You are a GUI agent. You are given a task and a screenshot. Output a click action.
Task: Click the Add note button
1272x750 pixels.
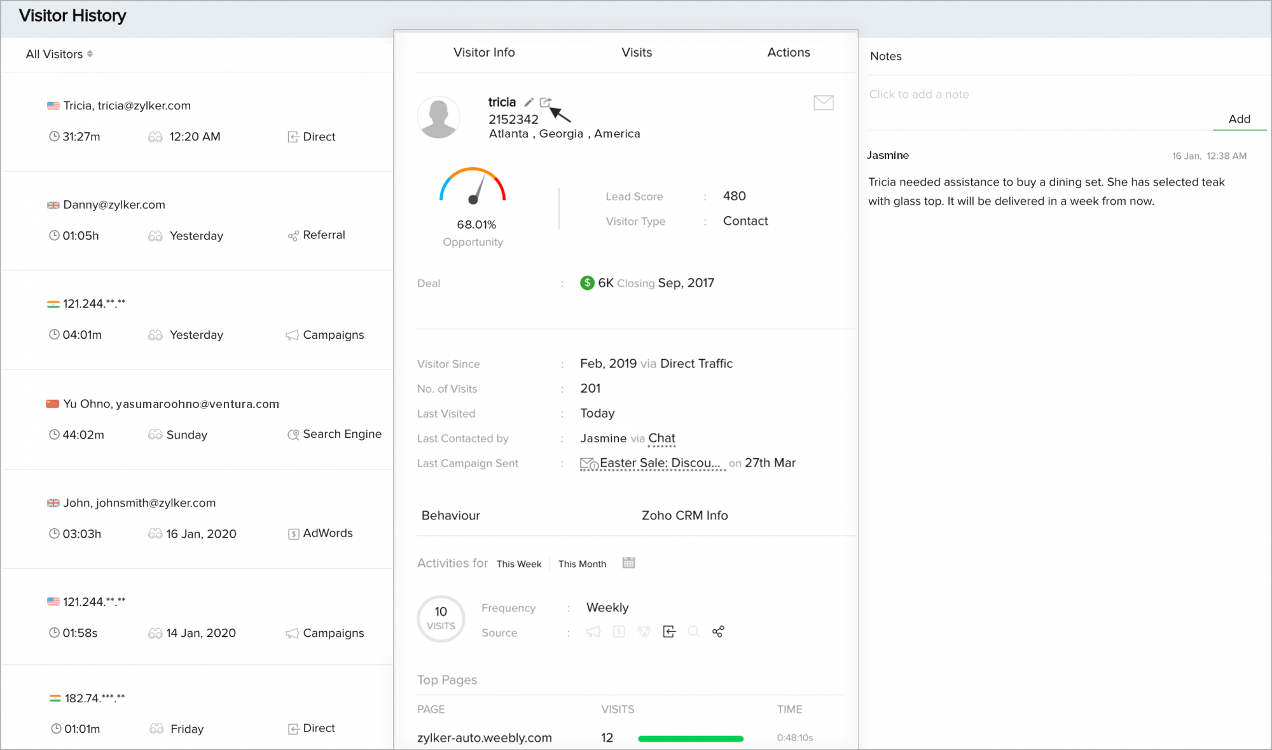pos(1239,119)
